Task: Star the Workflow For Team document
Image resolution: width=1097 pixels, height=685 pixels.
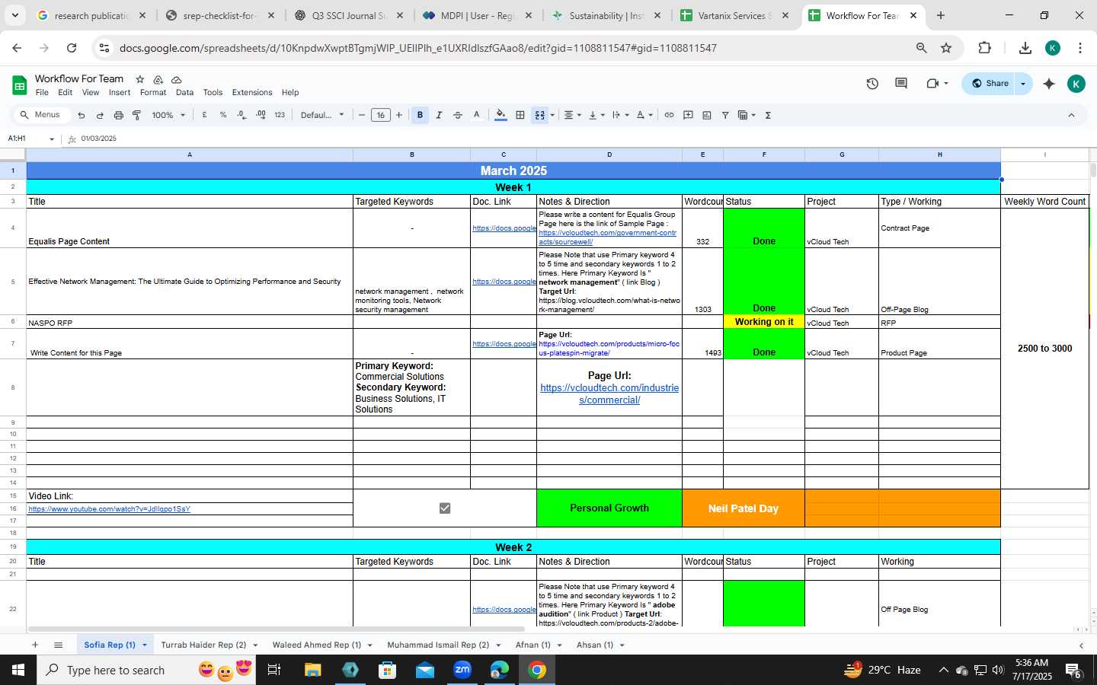Action: click(140, 79)
